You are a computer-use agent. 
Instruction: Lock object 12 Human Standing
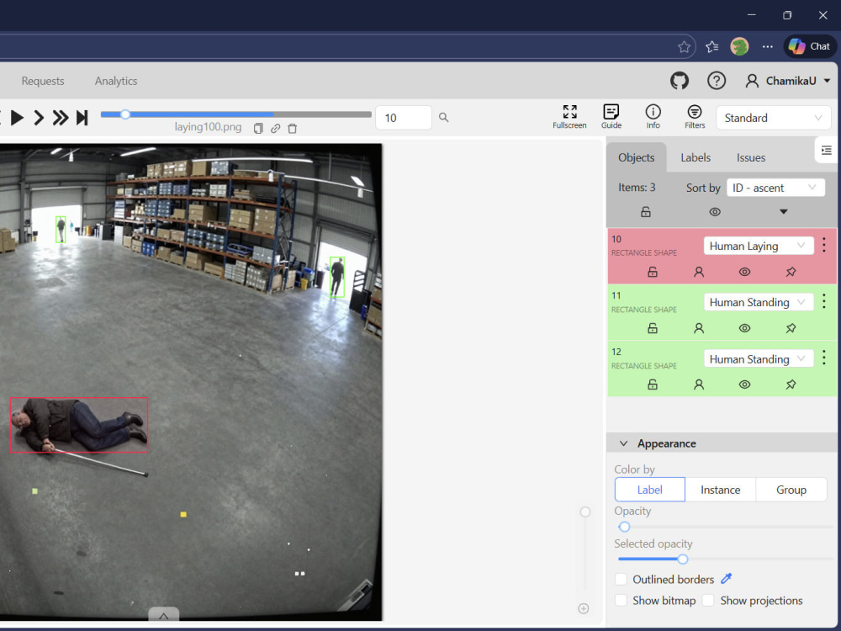click(x=653, y=384)
